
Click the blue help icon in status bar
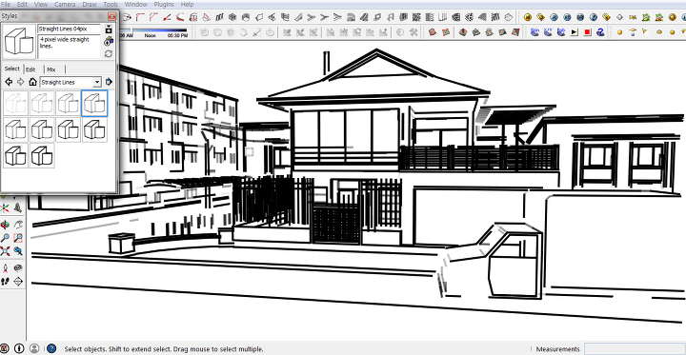(51, 348)
